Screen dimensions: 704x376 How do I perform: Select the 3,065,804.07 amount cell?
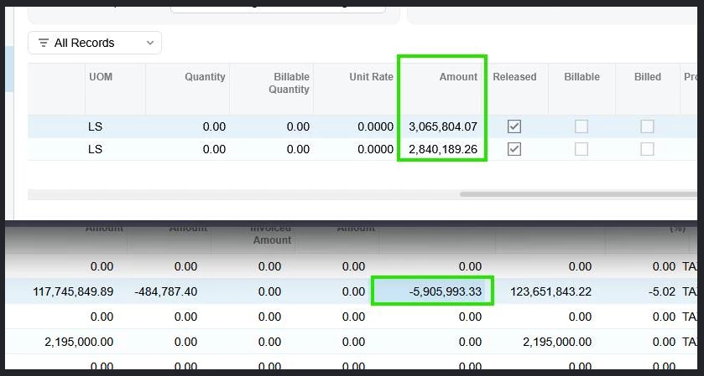tap(443, 126)
